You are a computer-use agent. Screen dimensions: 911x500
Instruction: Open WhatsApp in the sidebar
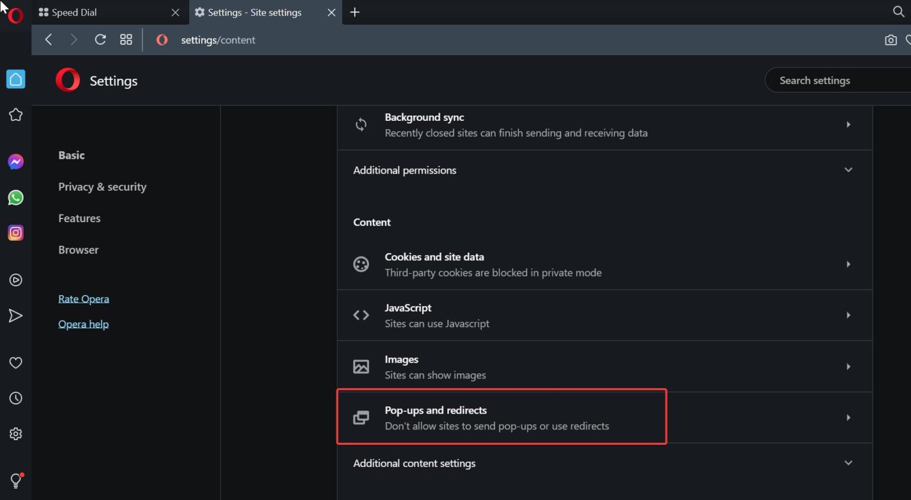15,197
